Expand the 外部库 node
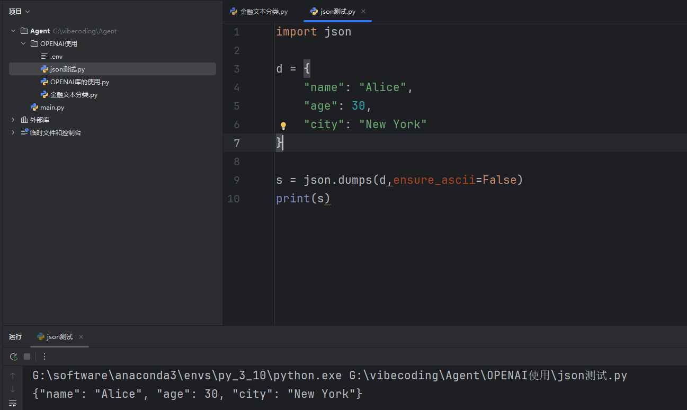687x410 pixels. click(x=13, y=120)
